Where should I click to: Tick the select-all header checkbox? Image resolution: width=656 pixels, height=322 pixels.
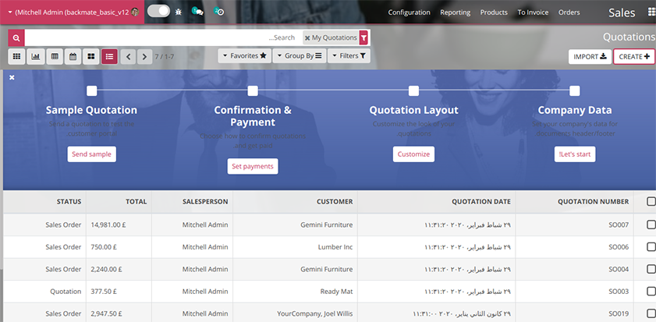pos(651,202)
